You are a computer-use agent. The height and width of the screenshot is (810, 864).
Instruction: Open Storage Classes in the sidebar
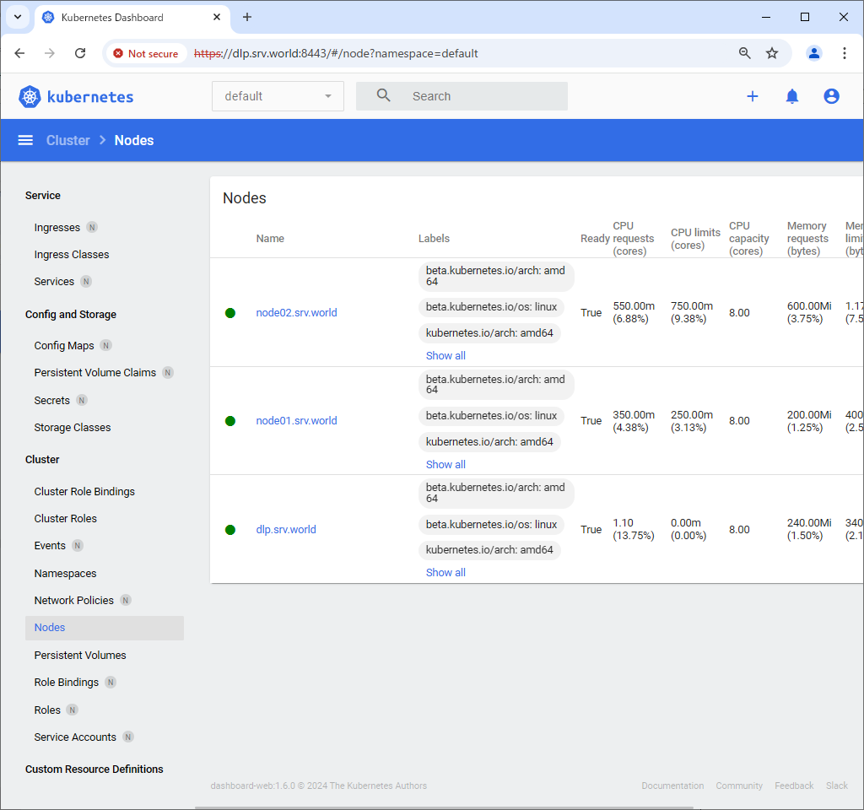point(73,428)
